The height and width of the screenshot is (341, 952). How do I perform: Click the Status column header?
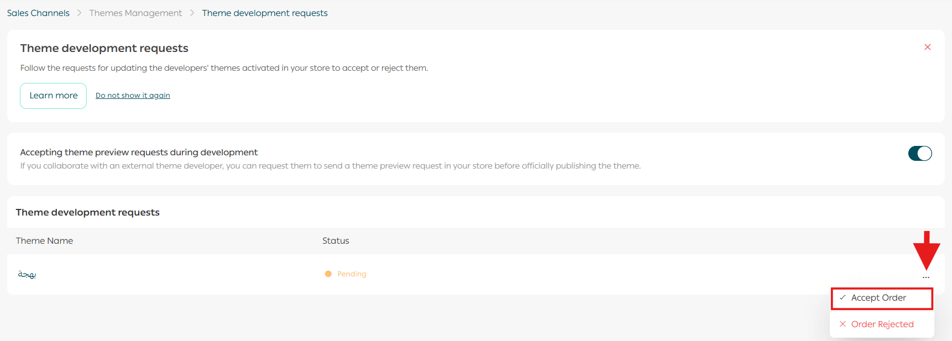(x=336, y=241)
